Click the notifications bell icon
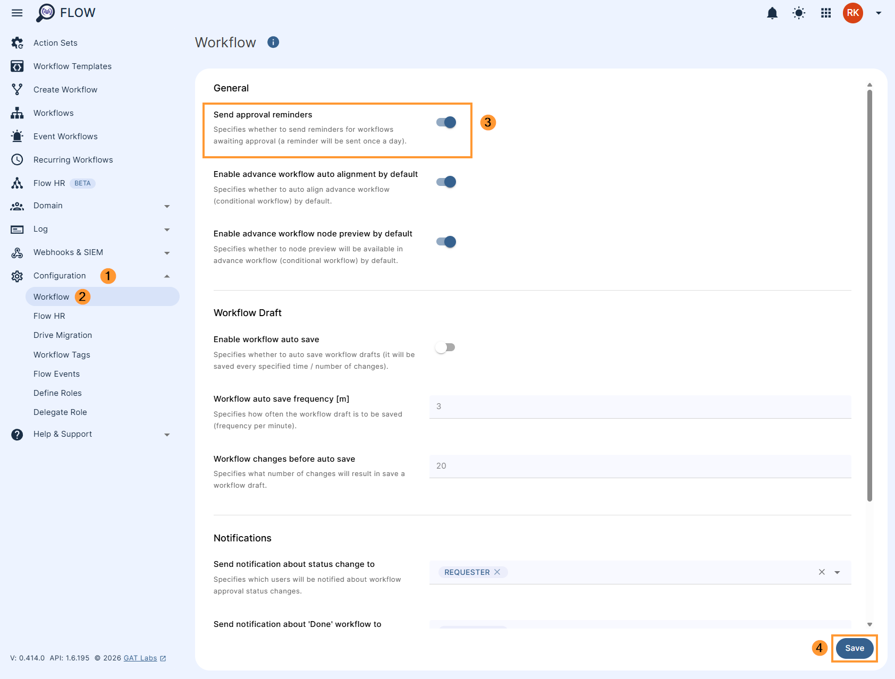Screen dimensions: 895x679 (772, 13)
